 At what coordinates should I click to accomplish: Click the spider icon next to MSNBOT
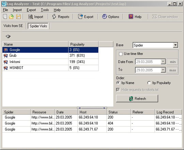click(6, 68)
